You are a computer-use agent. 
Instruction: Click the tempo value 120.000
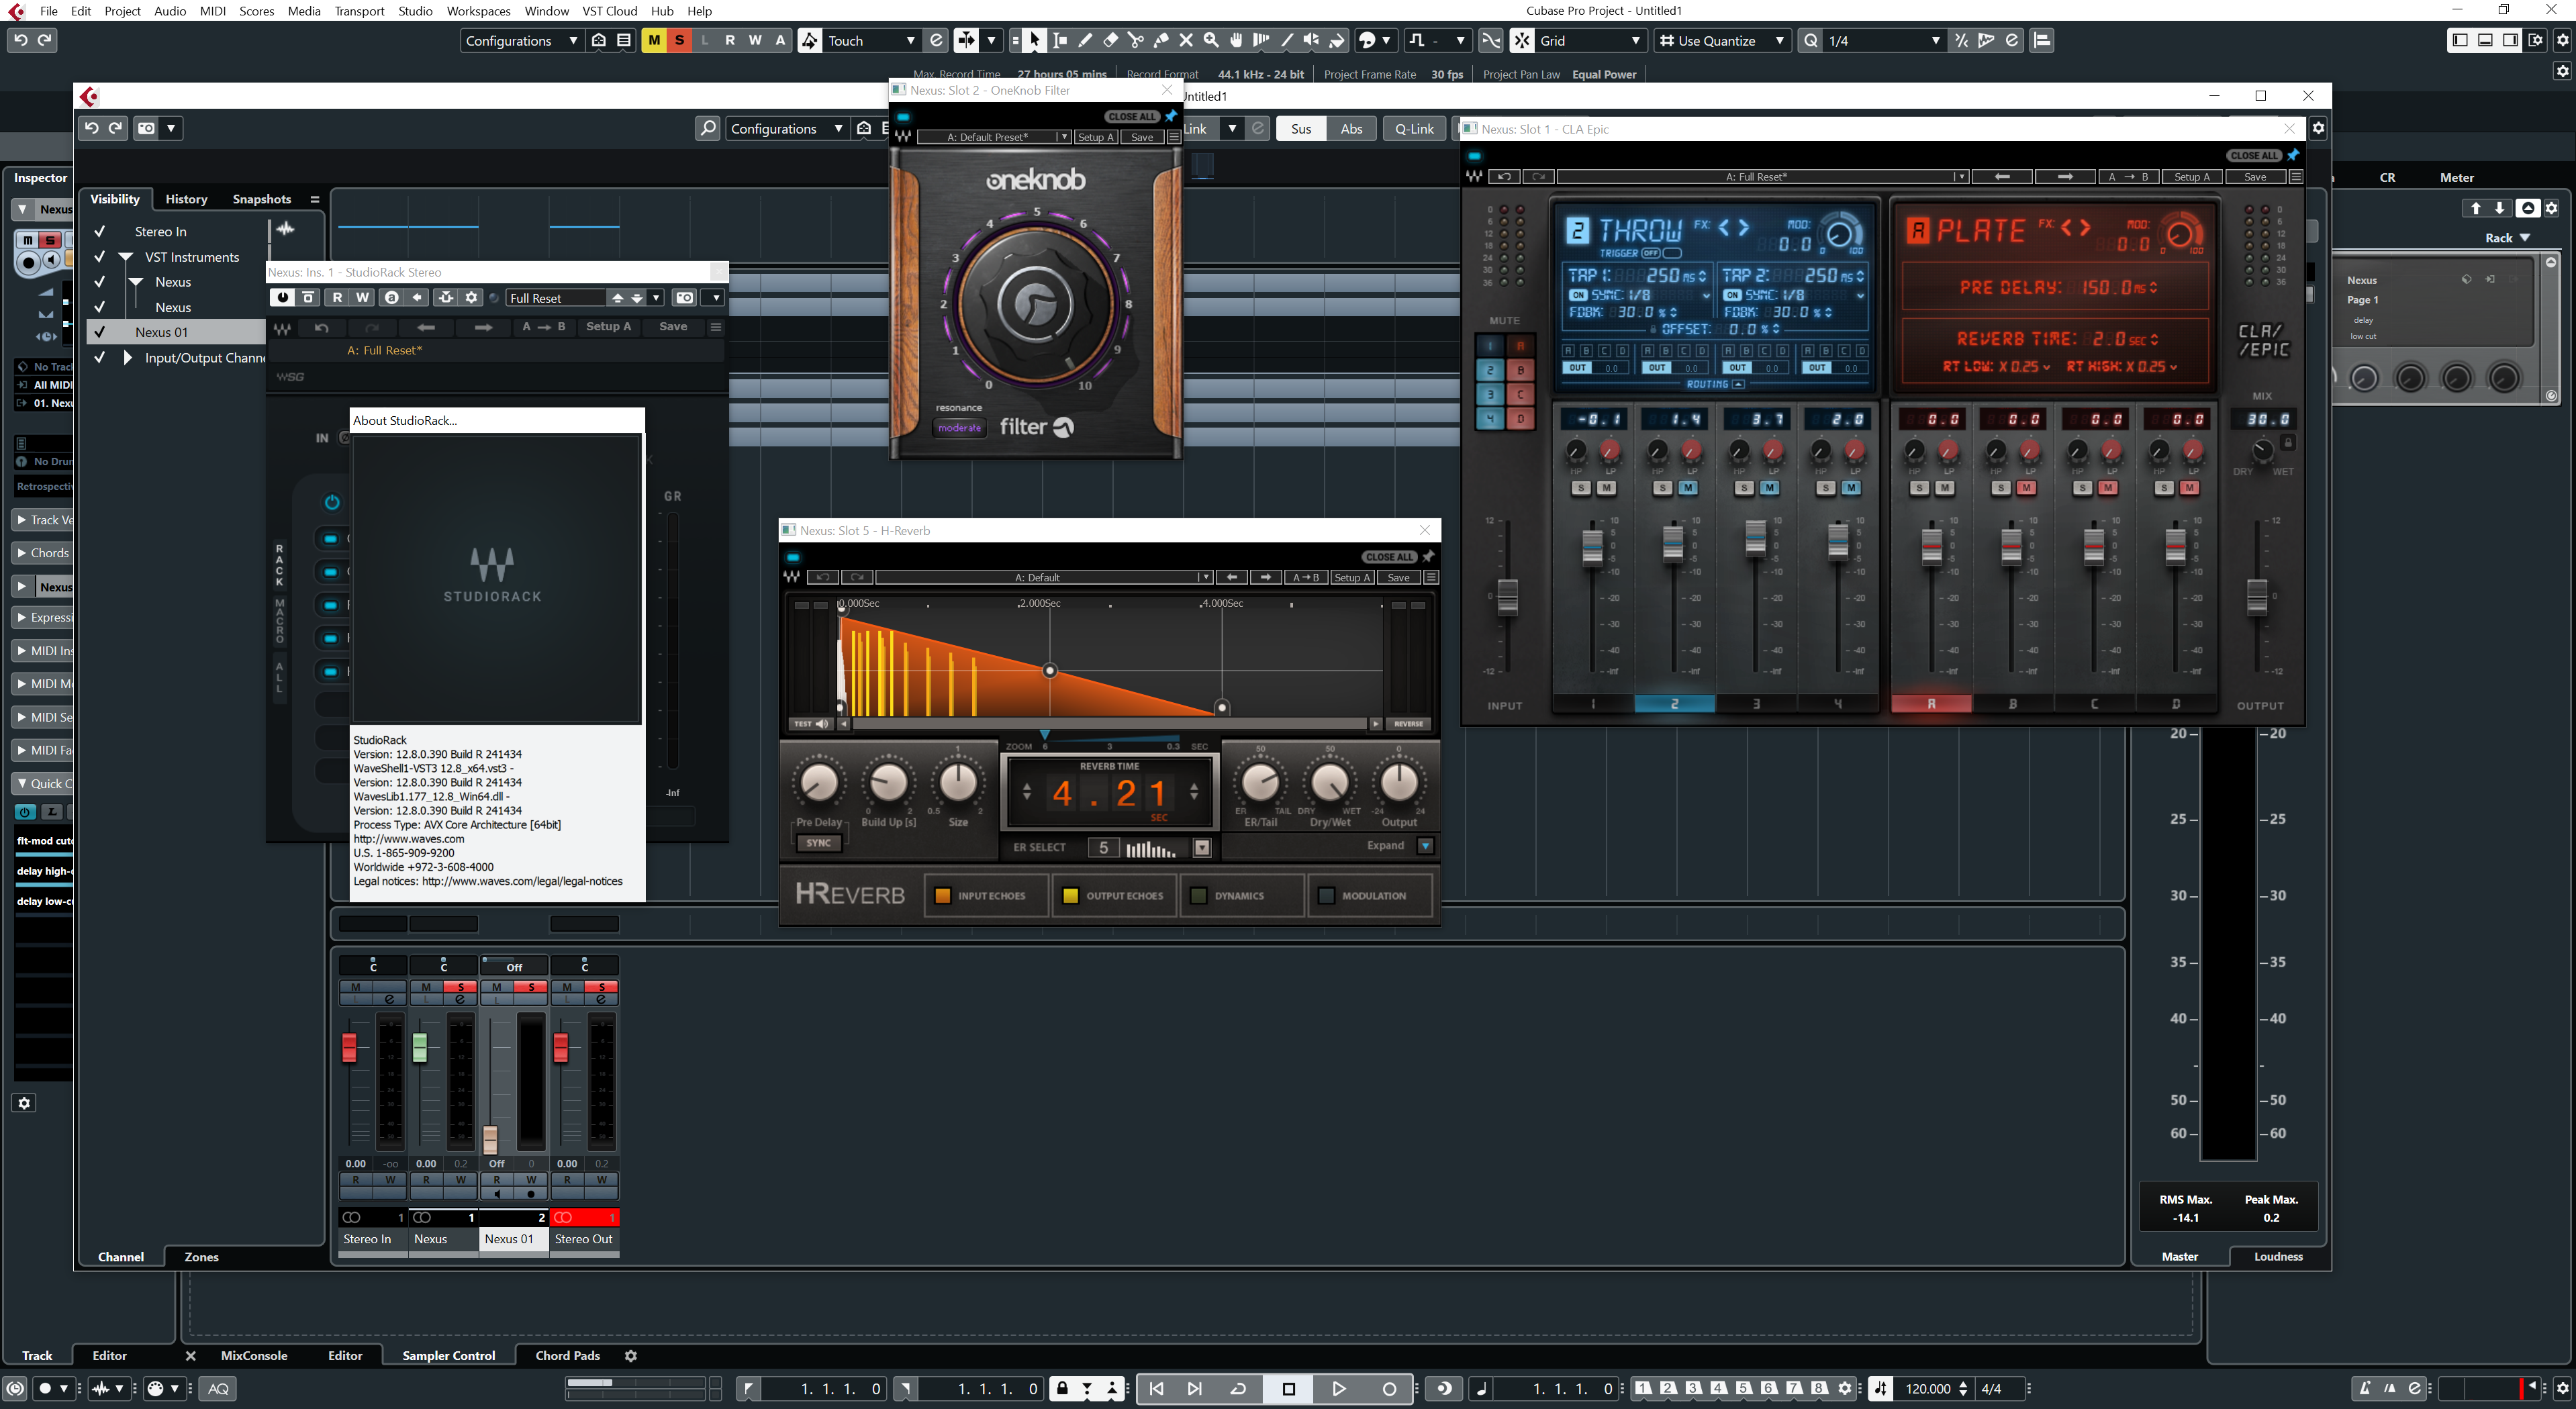pyautogui.click(x=1927, y=1388)
